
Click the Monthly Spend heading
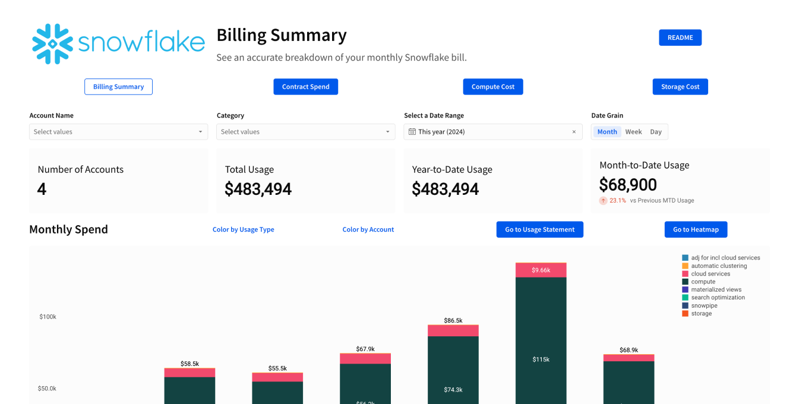tap(68, 229)
